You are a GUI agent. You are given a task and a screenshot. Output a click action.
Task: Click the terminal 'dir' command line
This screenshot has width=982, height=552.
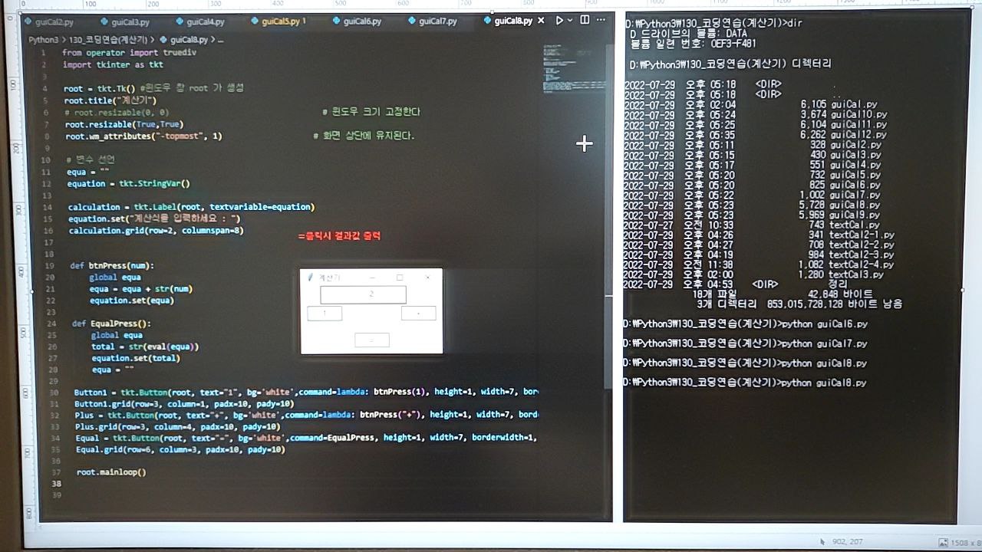pyautogui.click(x=714, y=23)
